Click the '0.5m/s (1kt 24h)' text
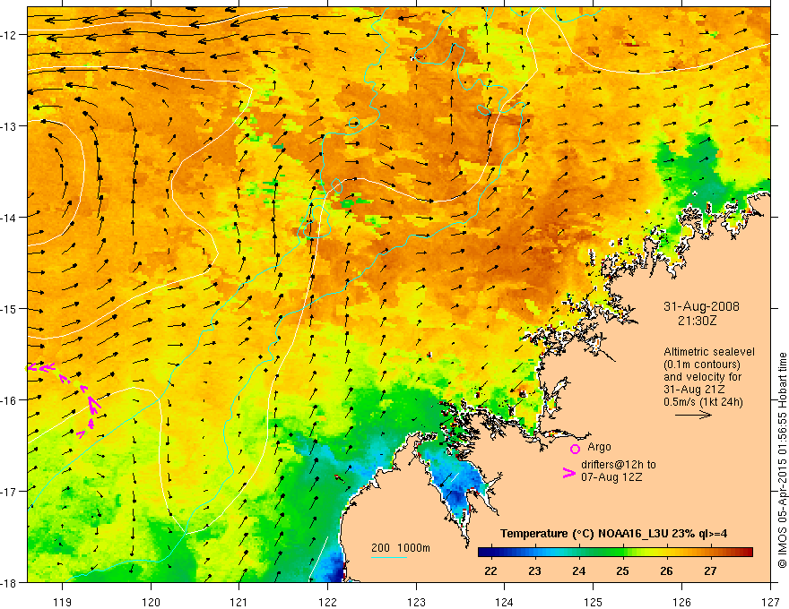The image size is (789, 609). [x=703, y=401]
